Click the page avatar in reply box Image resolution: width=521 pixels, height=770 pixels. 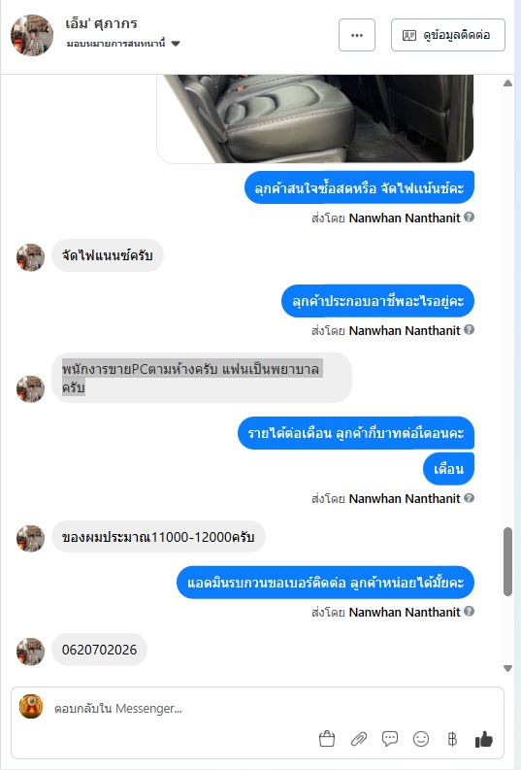31,707
